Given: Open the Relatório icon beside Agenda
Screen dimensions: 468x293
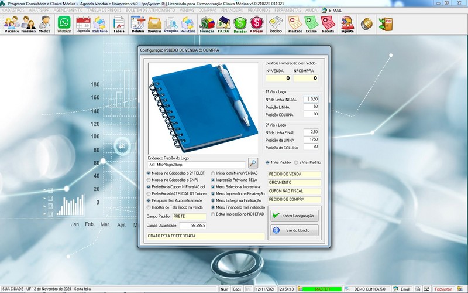Looking at the screenshot, I should tap(99, 24).
